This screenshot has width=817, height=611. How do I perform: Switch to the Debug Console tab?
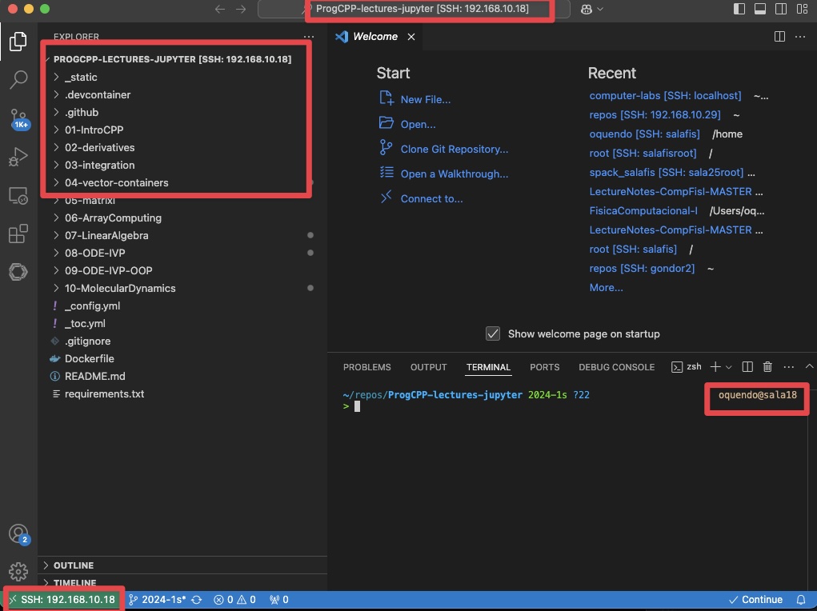[616, 367]
